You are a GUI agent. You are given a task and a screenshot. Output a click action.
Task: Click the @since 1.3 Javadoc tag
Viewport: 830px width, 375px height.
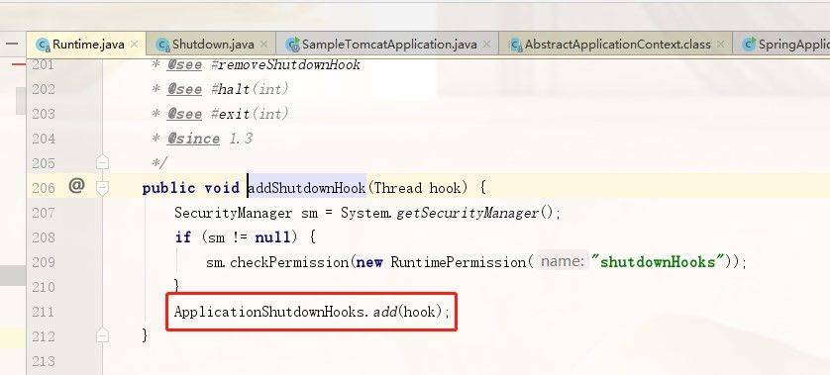point(210,139)
